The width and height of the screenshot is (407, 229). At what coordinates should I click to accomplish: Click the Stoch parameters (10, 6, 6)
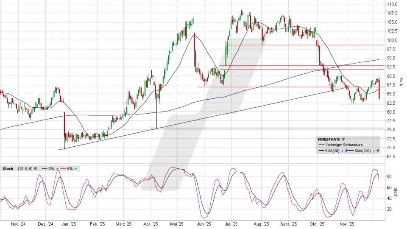pos(25,168)
